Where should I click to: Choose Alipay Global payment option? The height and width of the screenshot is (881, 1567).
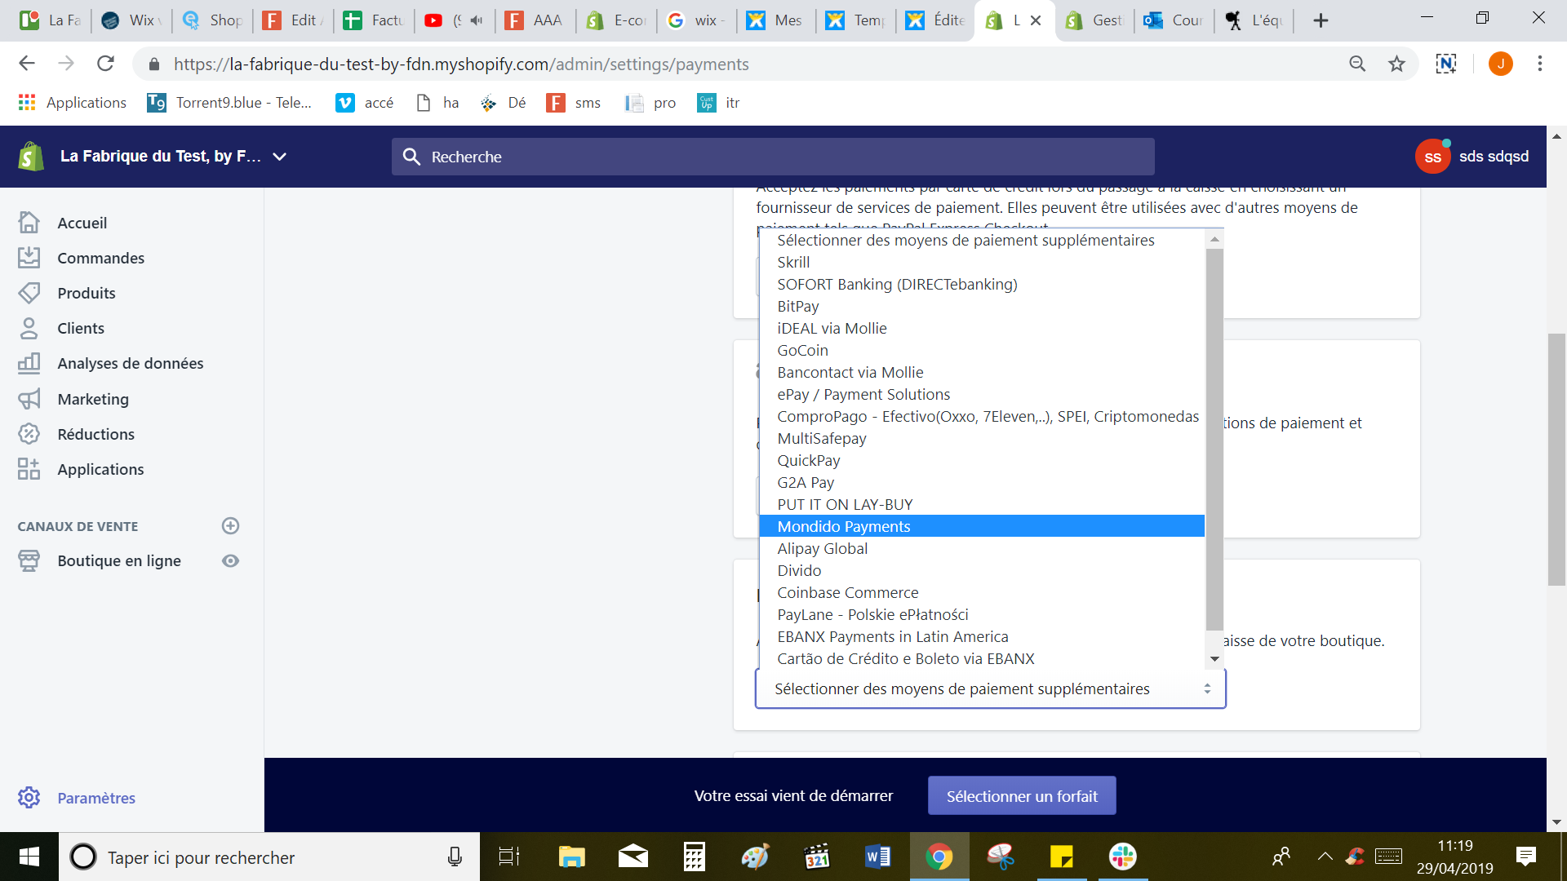(822, 549)
